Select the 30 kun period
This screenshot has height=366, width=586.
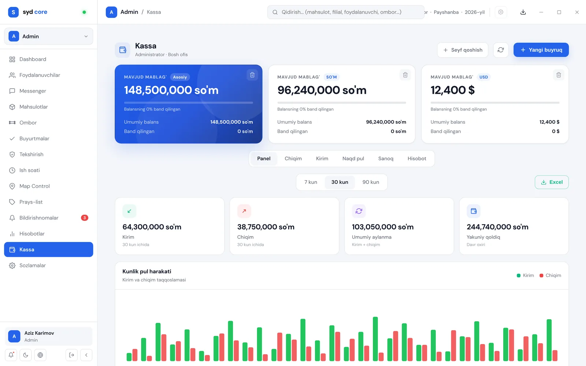pos(340,182)
